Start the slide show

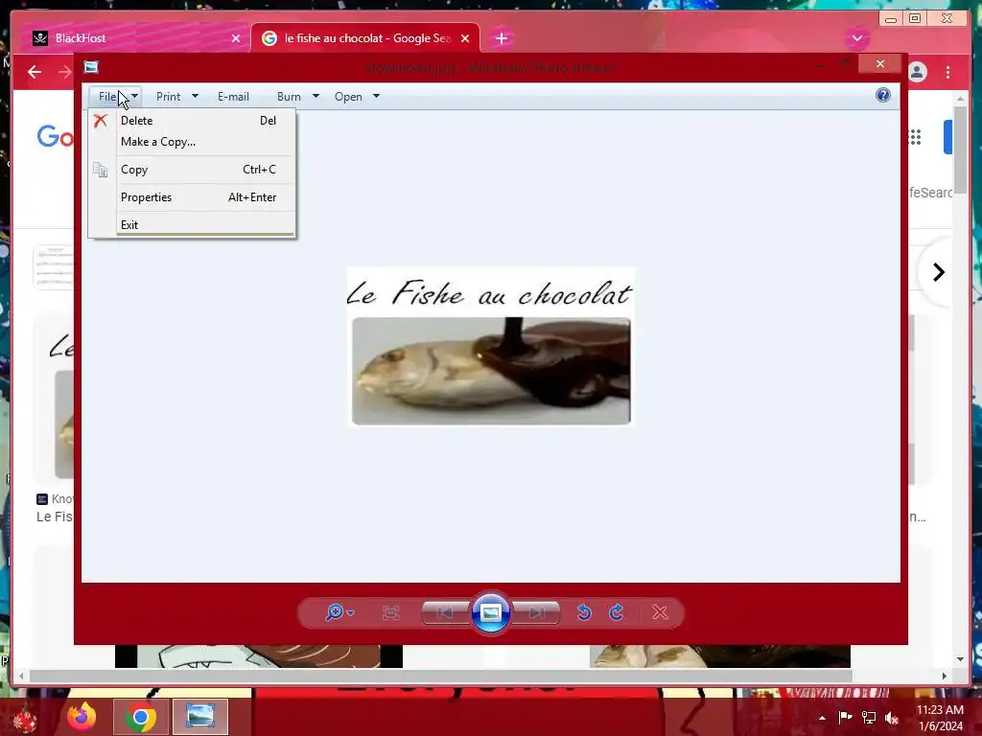tap(491, 612)
